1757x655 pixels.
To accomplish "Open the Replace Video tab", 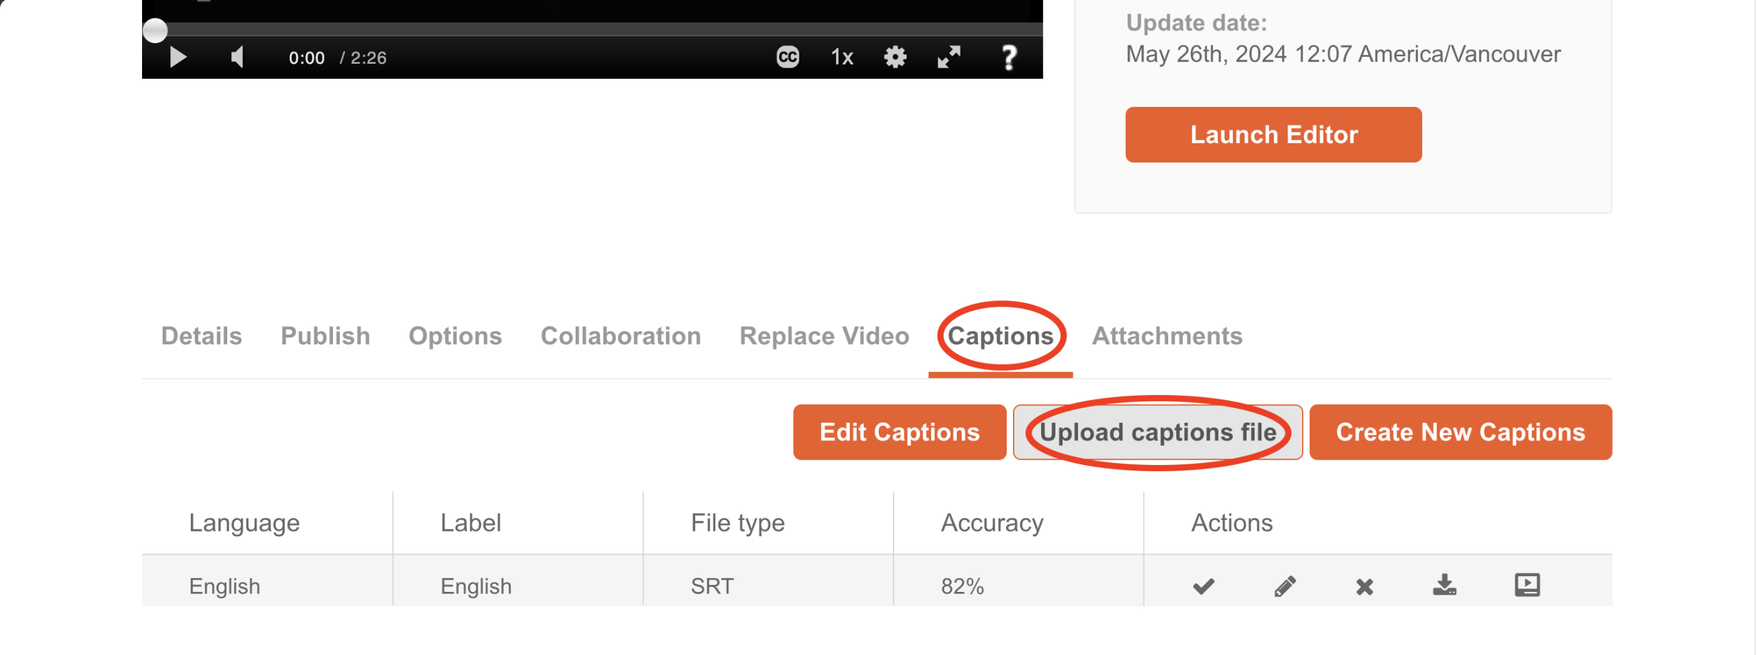I will coord(824,336).
